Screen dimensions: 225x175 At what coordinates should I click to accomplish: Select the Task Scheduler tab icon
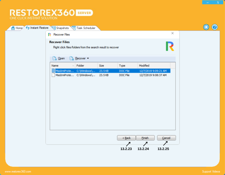tap(74, 28)
